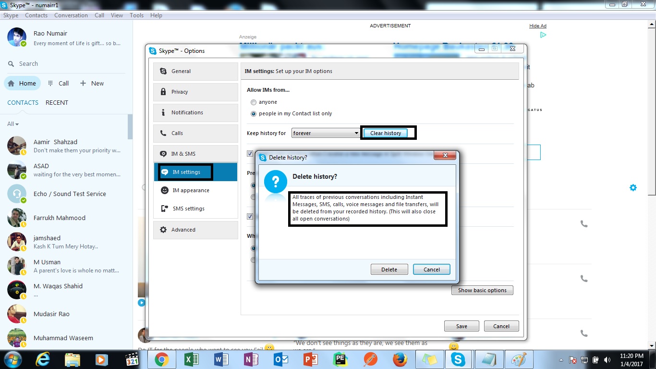Open Windows Explorer folder on taskbar
This screenshot has height=369, width=656.
(72, 359)
